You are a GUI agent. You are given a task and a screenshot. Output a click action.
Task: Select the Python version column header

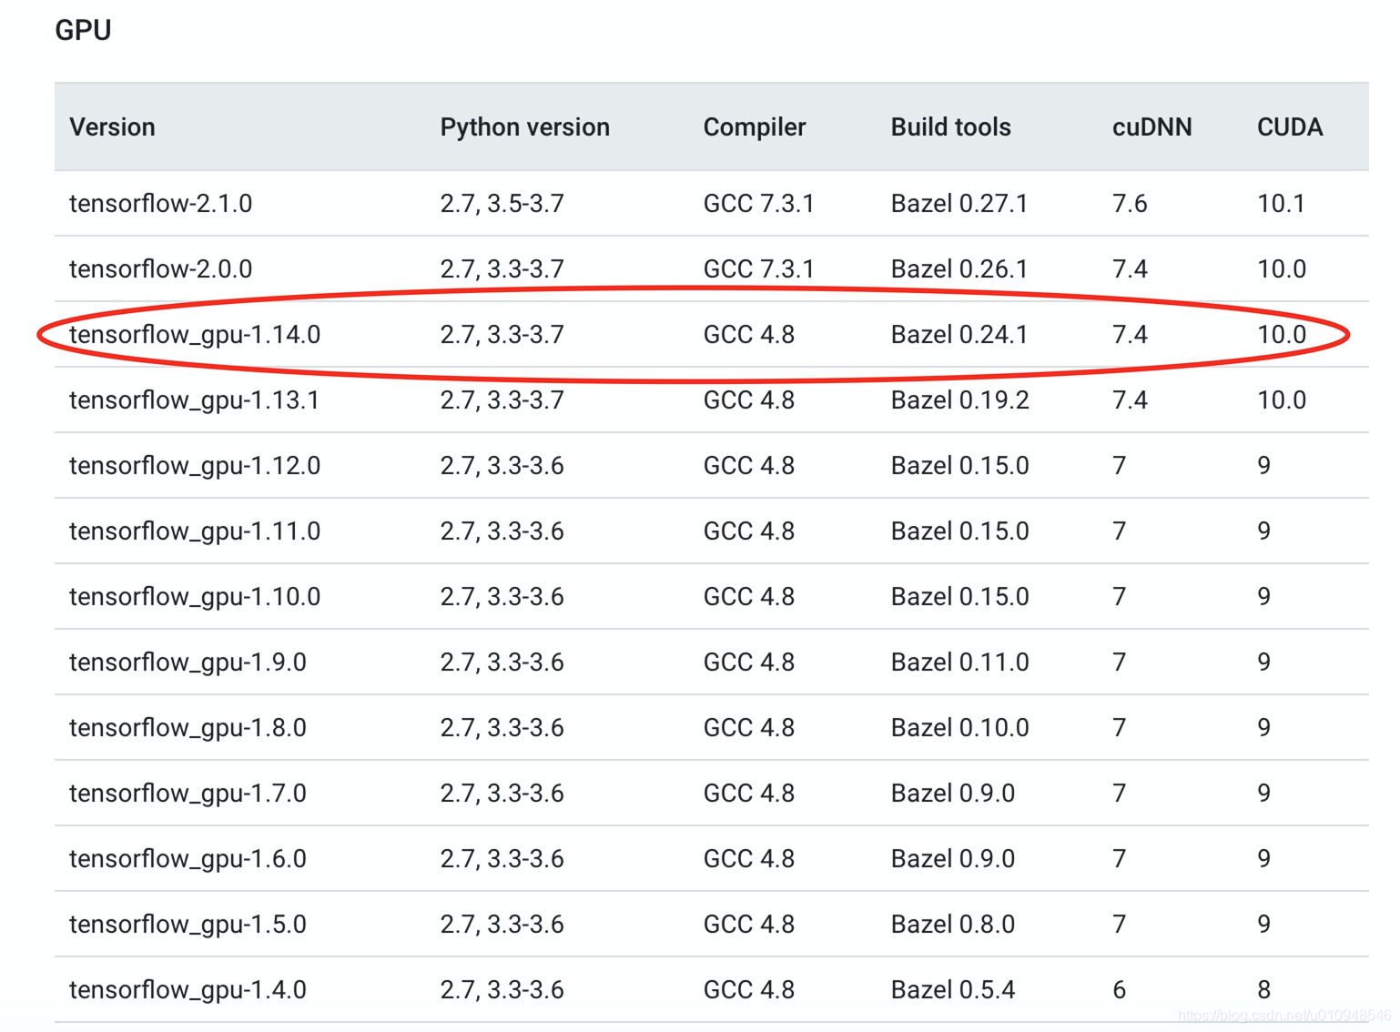[524, 126]
